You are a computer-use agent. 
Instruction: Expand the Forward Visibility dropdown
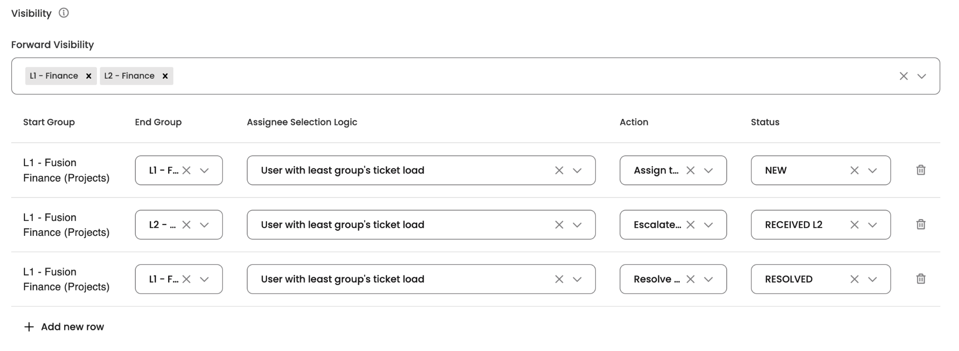click(x=922, y=76)
